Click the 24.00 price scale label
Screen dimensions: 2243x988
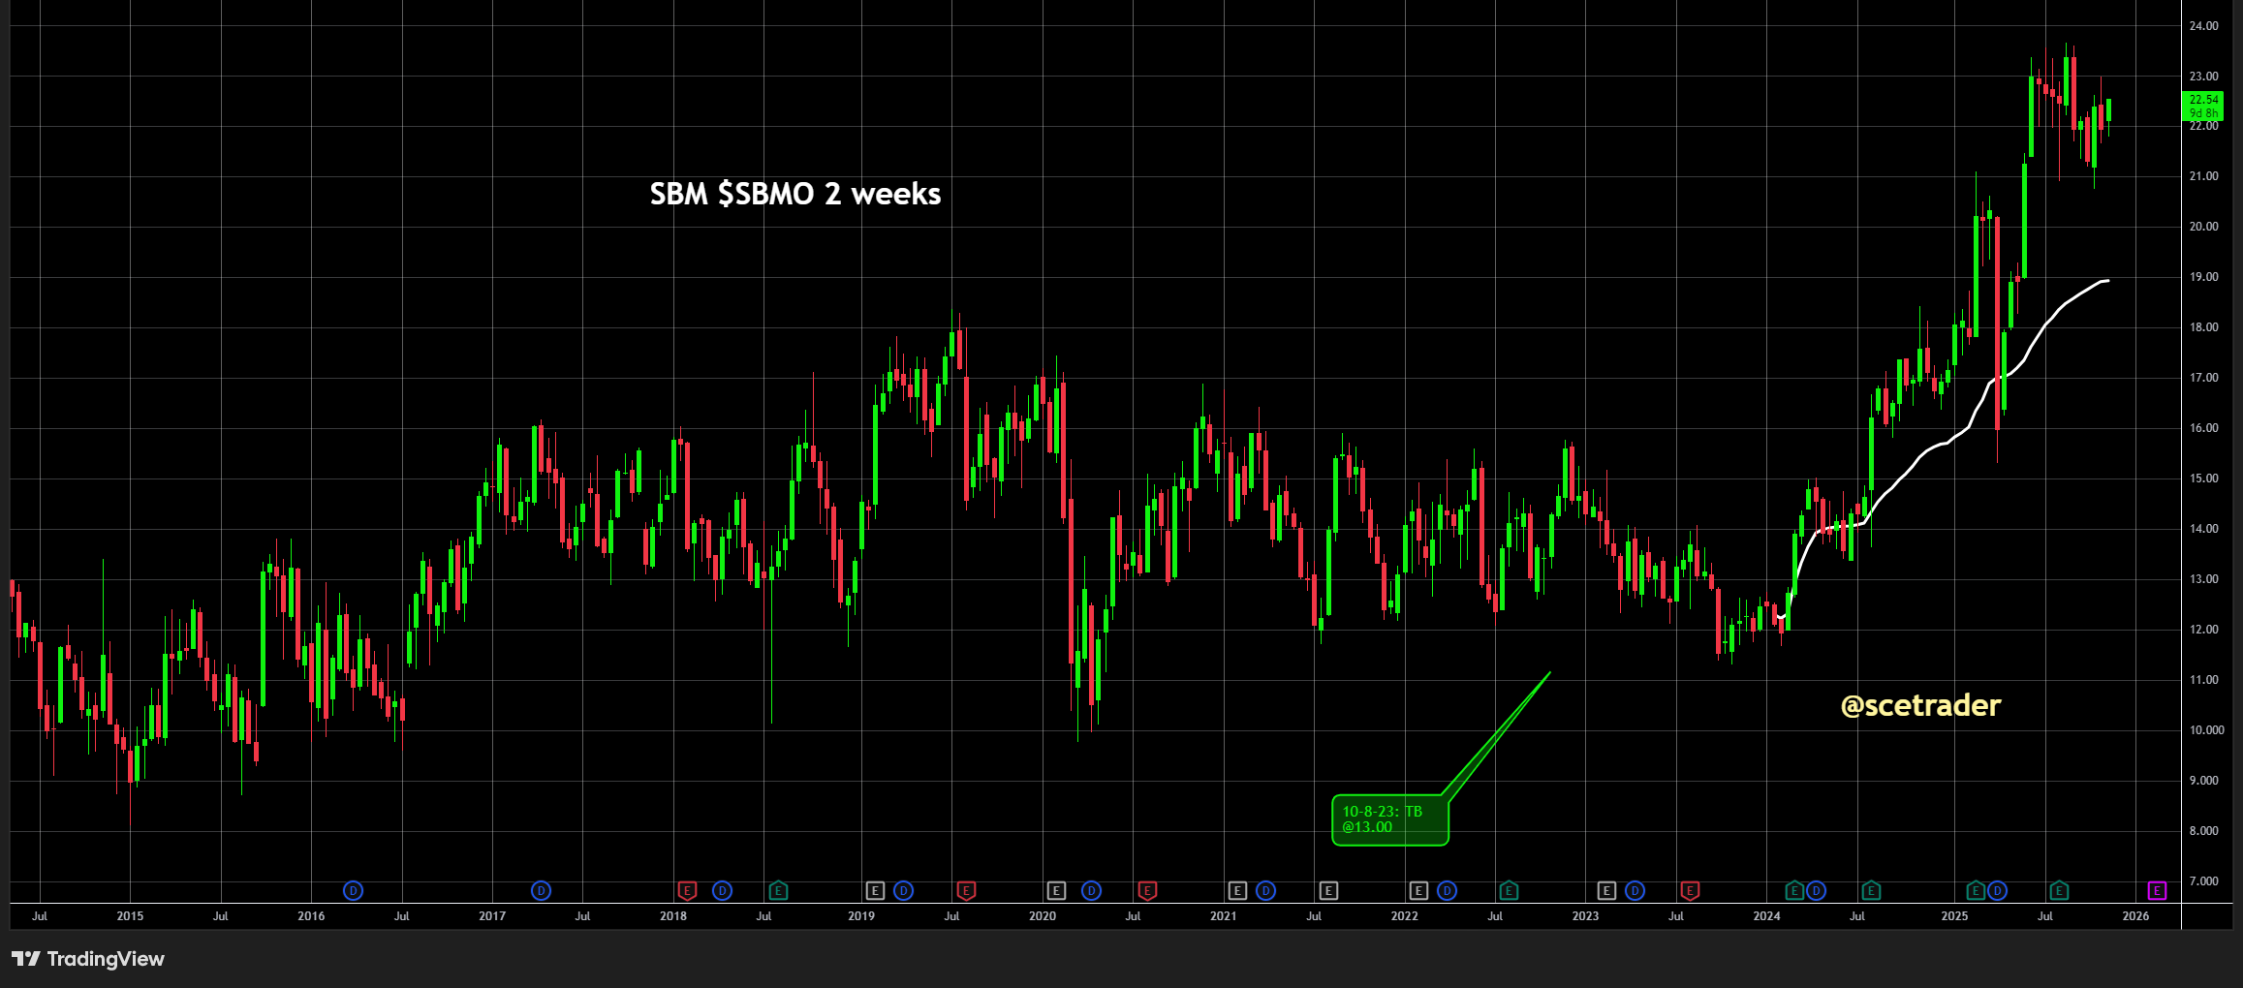pos(2203,26)
